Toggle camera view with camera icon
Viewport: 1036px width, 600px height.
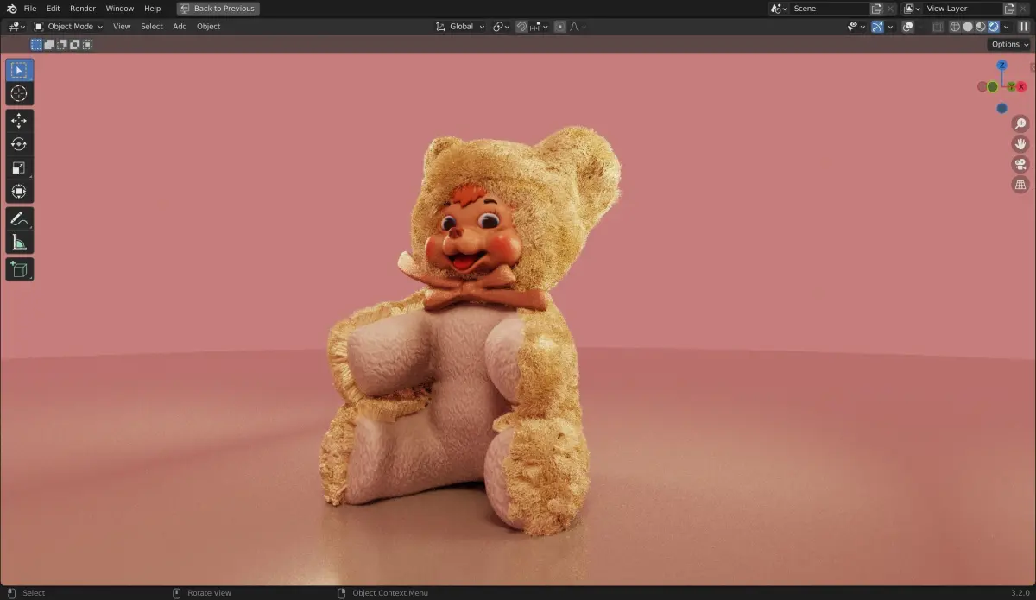pyautogui.click(x=1020, y=164)
